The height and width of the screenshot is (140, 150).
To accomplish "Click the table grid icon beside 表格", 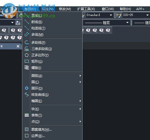I will (x=27, y=115).
